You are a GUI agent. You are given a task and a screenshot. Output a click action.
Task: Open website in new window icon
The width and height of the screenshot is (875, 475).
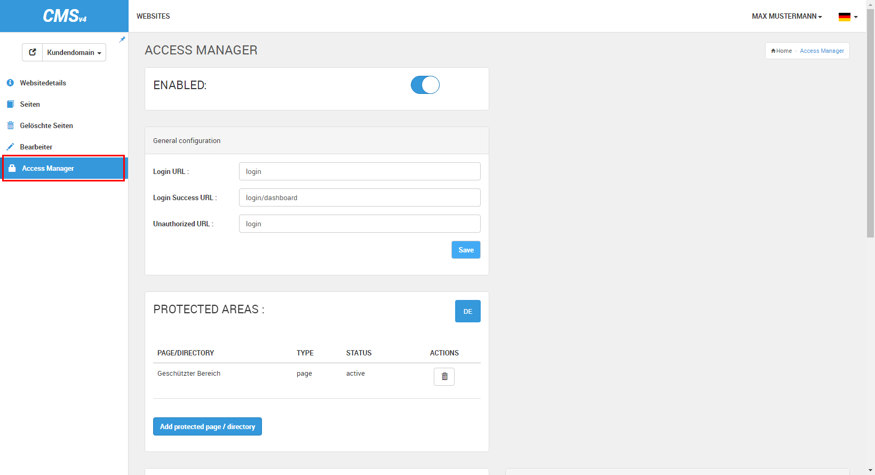(33, 52)
